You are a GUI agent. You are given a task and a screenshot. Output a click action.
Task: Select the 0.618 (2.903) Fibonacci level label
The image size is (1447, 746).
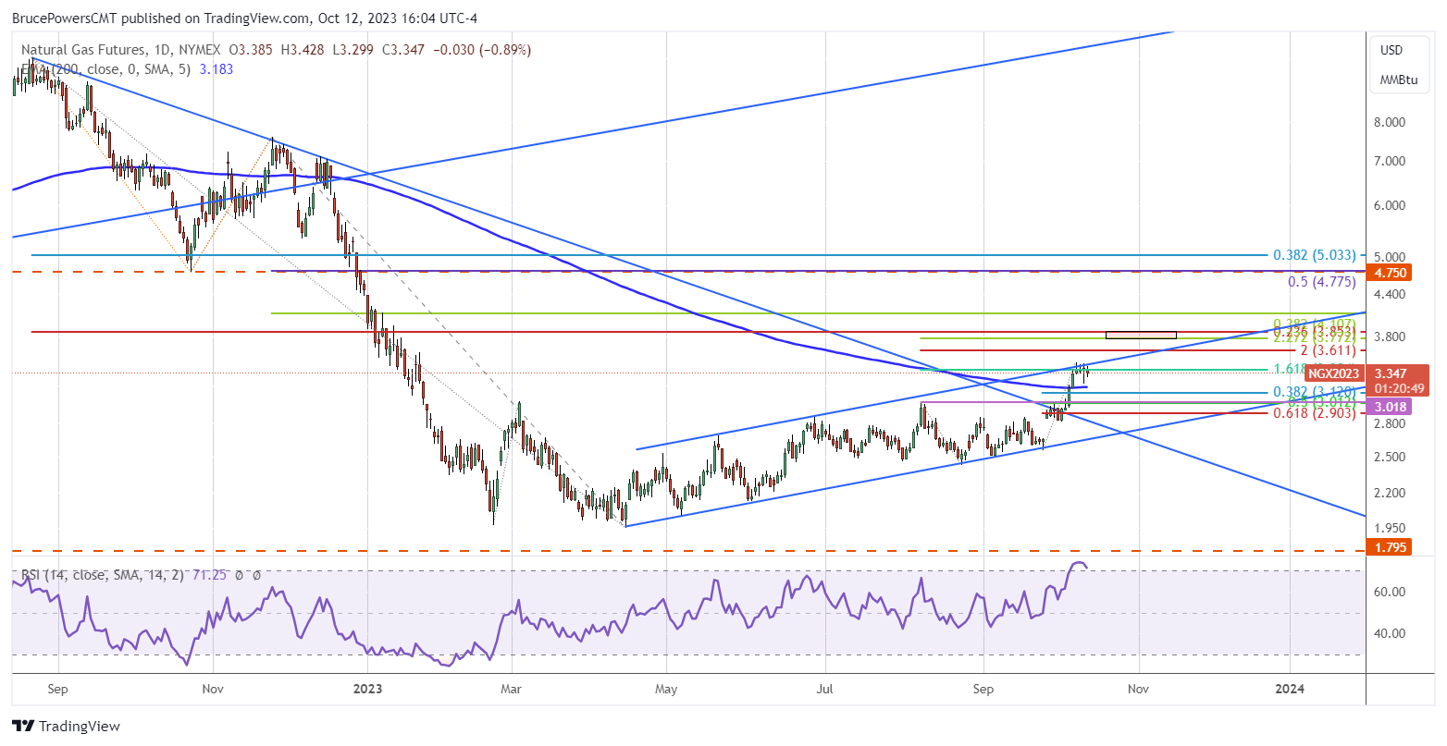[x=1315, y=414]
